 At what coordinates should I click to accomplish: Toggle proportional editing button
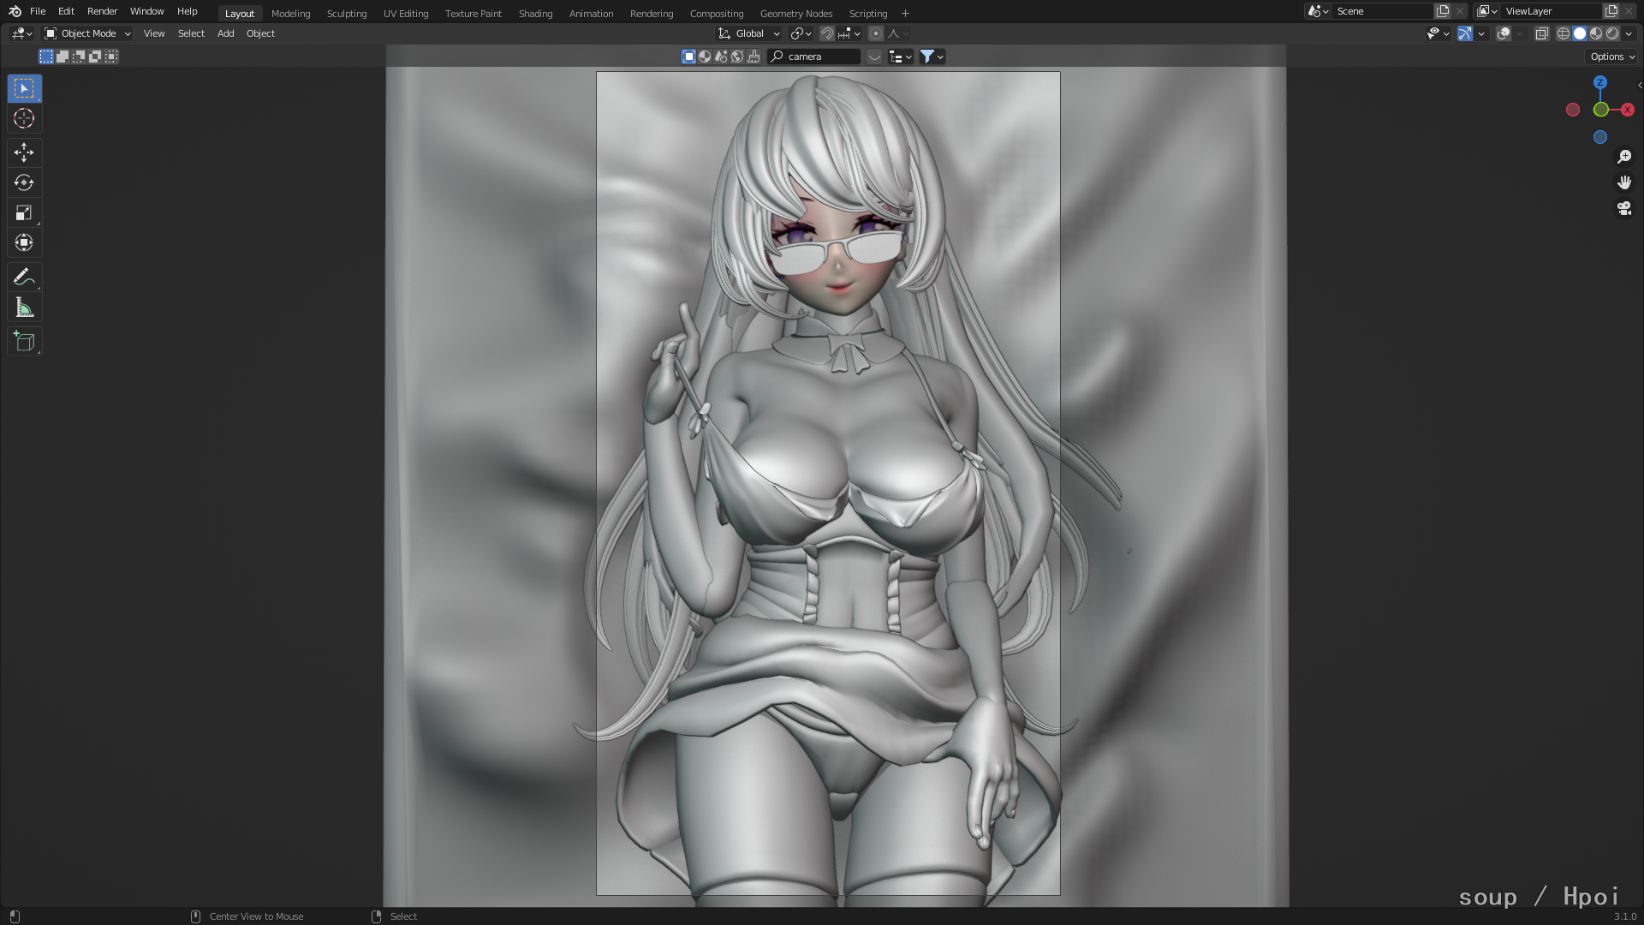coord(875,33)
